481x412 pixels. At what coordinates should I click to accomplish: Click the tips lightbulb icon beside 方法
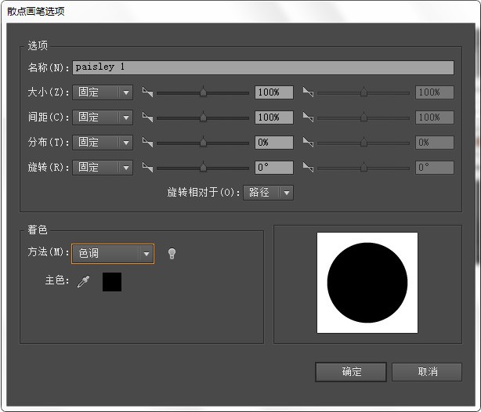click(172, 253)
